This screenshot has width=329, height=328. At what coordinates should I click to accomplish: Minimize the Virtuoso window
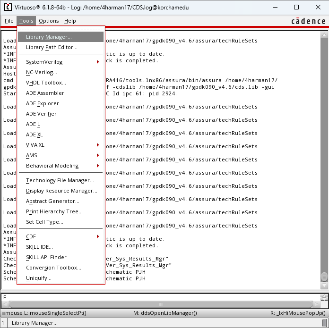pyautogui.click(x=275, y=8)
